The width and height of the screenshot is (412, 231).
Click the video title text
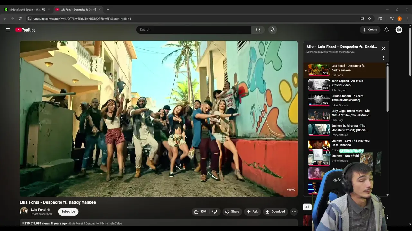click(x=58, y=202)
